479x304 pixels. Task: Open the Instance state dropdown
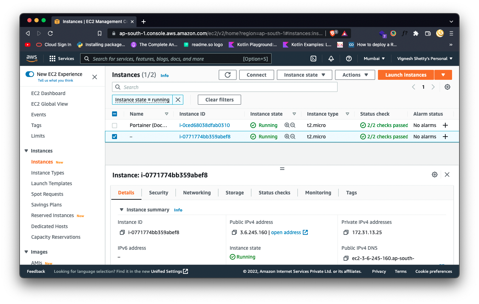[x=305, y=75]
